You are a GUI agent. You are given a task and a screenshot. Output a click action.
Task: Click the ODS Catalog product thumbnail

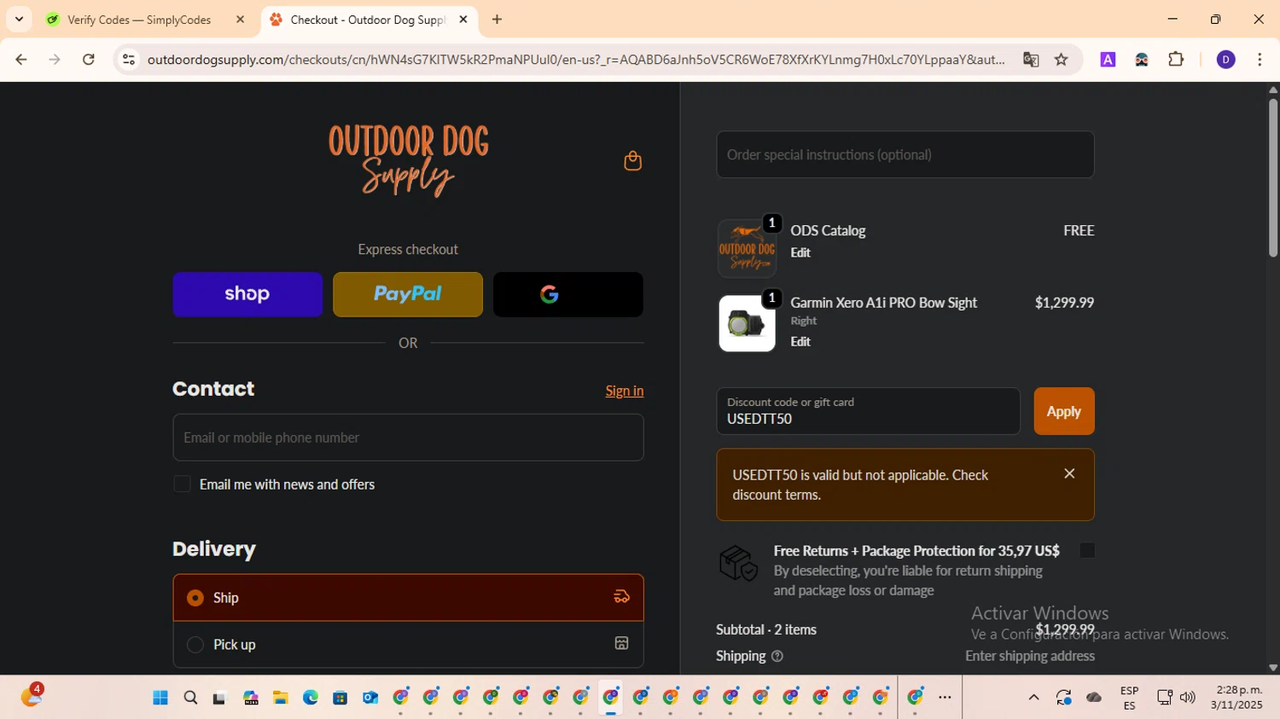[747, 248]
